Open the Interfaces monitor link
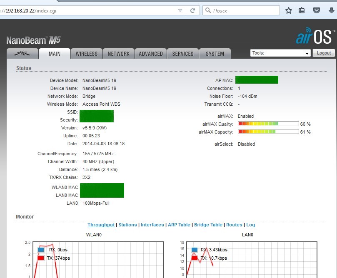337x278 pixels. coord(152,225)
